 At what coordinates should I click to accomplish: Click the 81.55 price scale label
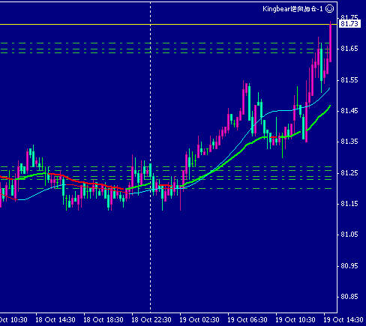pyautogui.click(x=349, y=80)
